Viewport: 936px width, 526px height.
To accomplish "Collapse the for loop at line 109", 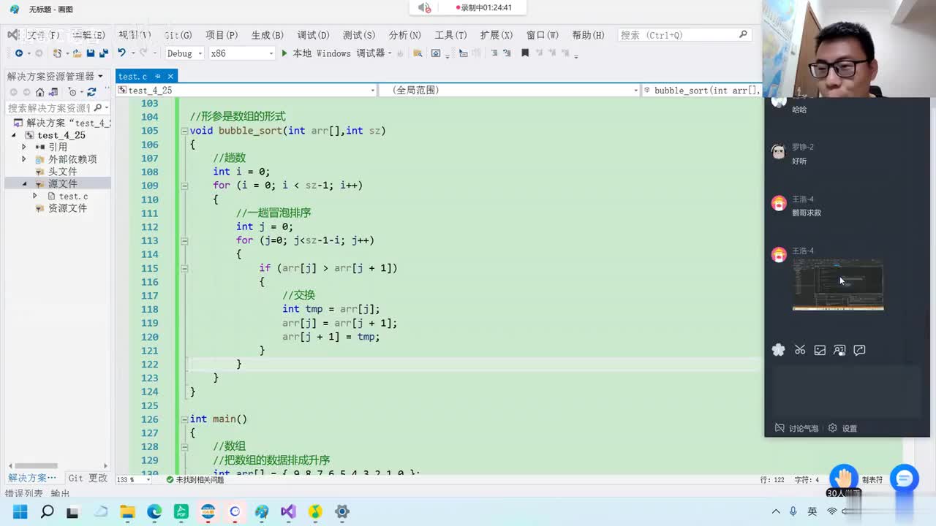I will [x=184, y=186].
